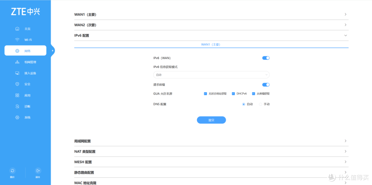Click the home (主页) icon in sidebar
Image resolution: width=372 pixels, height=185 pixels.
coord(17,29)
